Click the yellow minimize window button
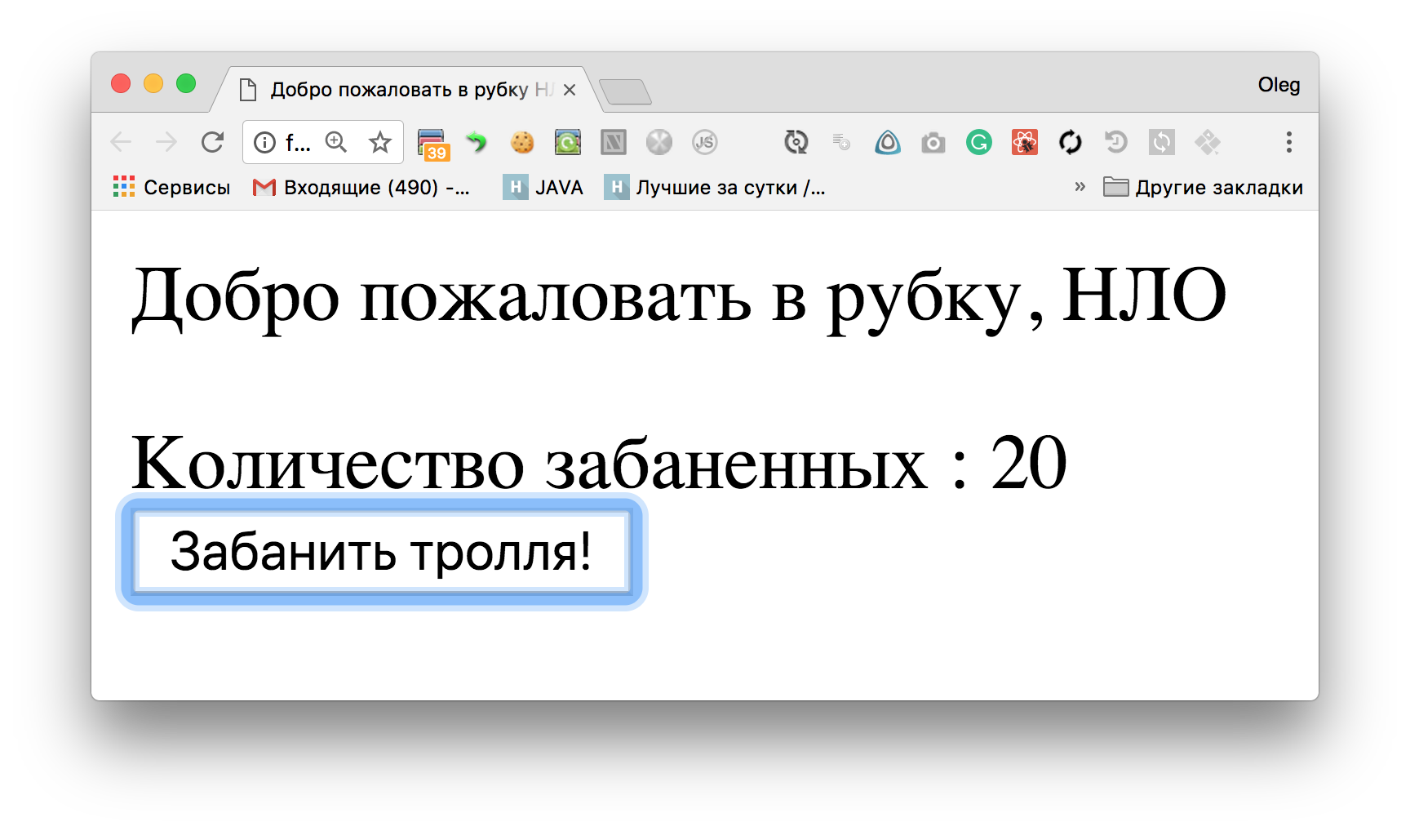The width and height of the screenshot is (1410, 831). [x=153, y=83]
